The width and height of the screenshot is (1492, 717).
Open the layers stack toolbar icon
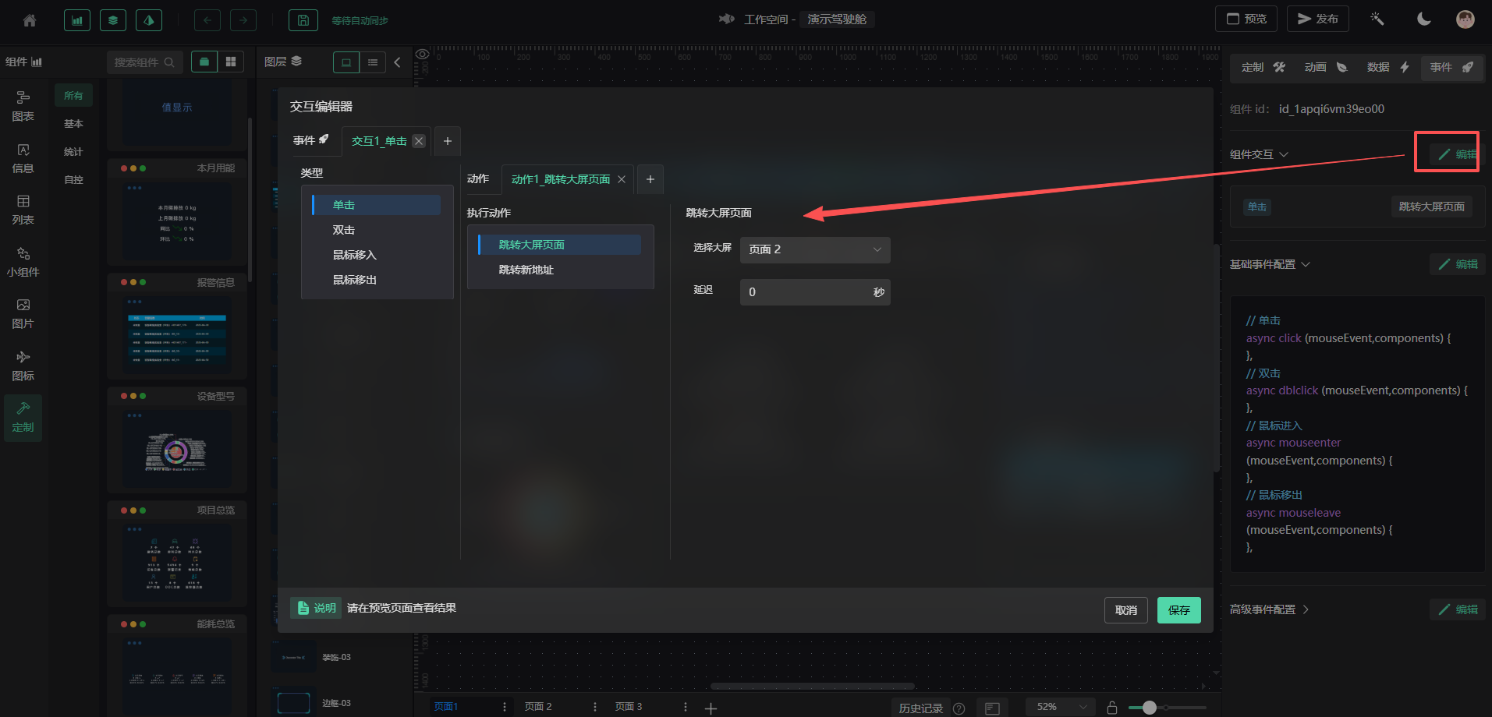tap(113, 20)
